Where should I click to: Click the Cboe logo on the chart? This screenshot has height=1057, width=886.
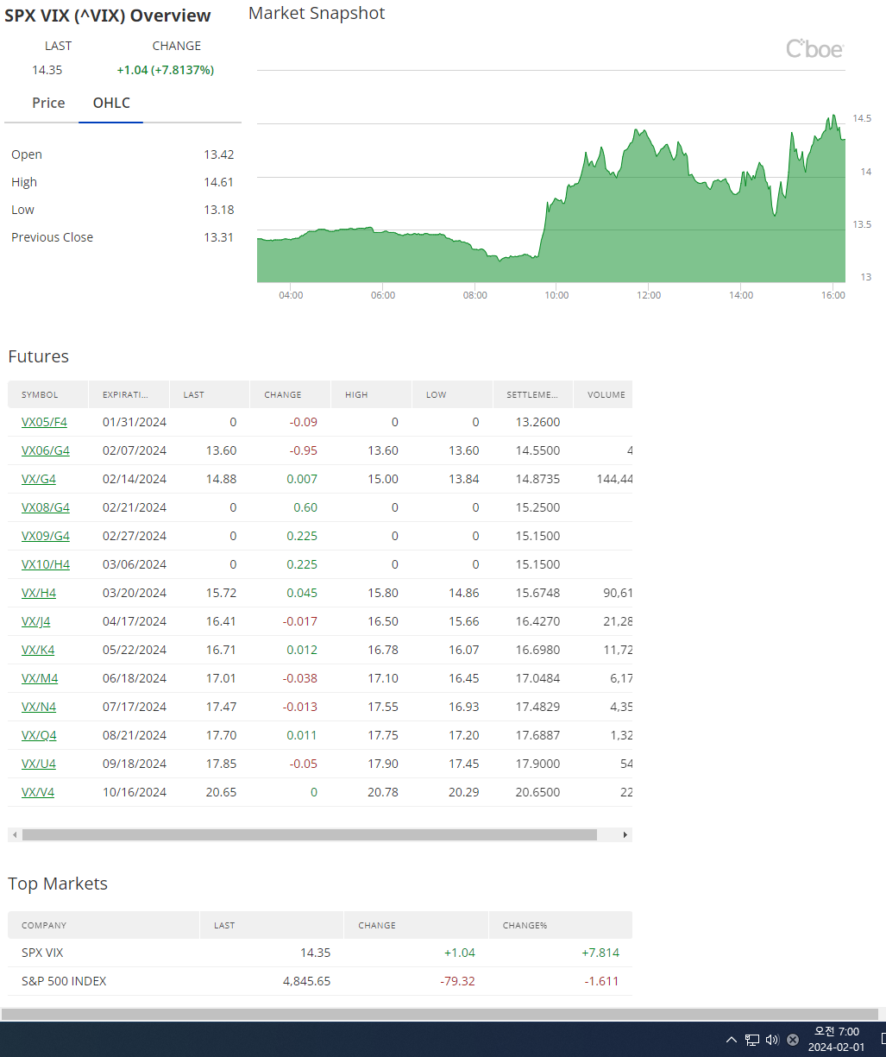814,49
